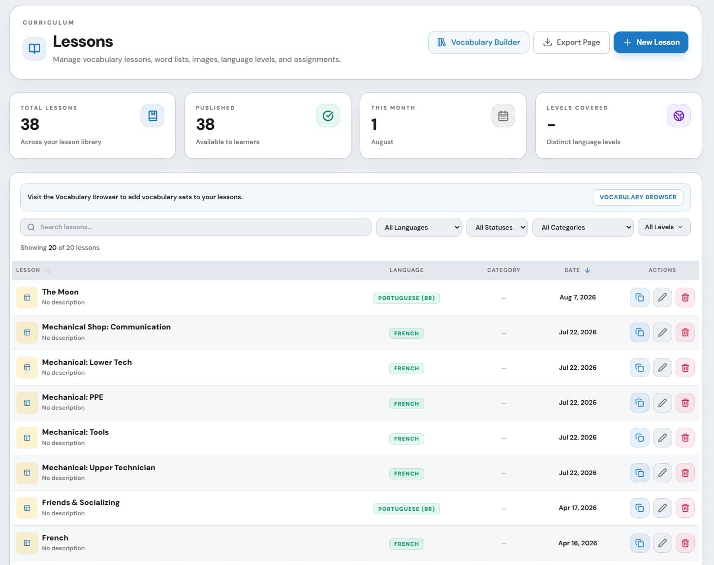Screen dimensions: 714x565
Task: Open the Vocabulary Browser
Action: [x=638, y=197]
